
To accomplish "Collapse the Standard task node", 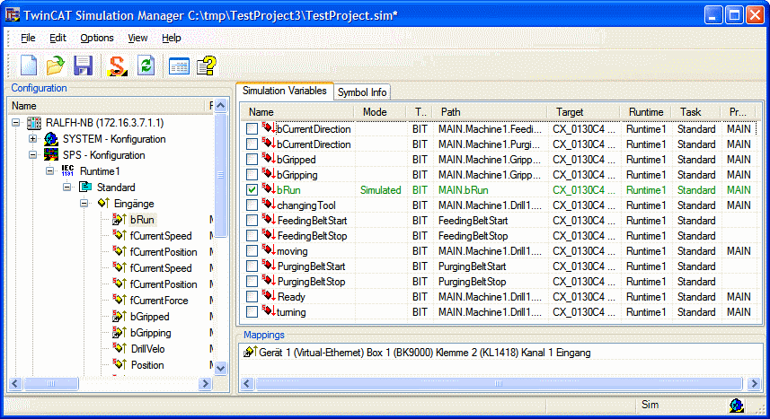I will click(x=67, y=187).
